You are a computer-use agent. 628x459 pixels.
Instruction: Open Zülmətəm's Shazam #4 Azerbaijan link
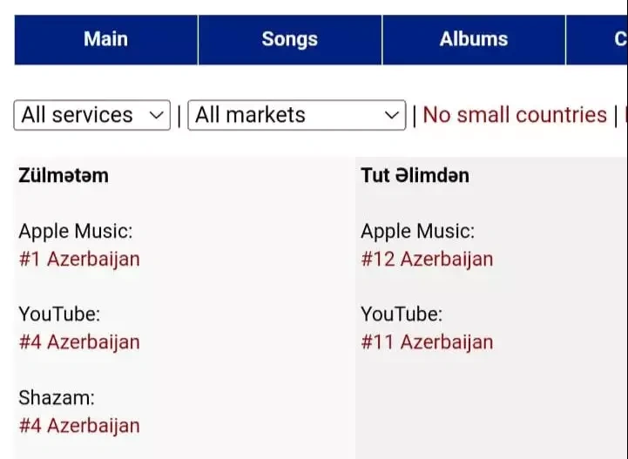pos(79,426)
